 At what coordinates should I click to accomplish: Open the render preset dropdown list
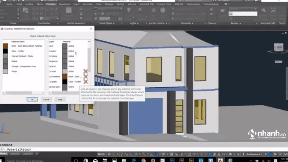click(243, 9)
